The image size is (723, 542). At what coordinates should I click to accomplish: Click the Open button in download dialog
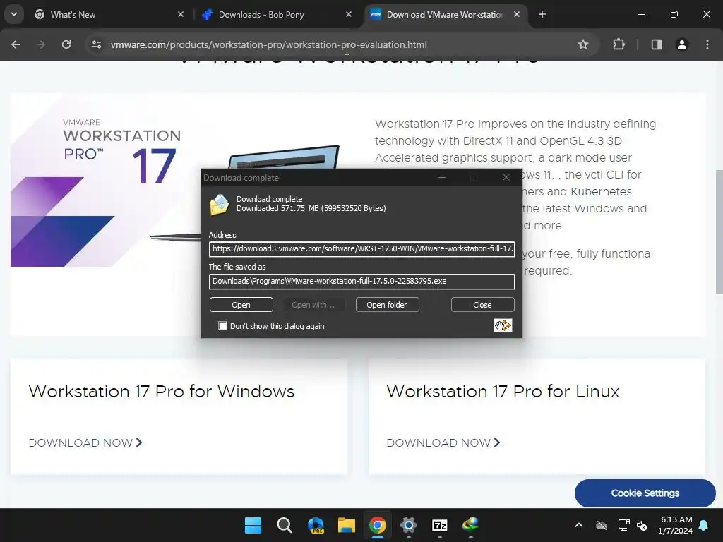click(241, 305)
